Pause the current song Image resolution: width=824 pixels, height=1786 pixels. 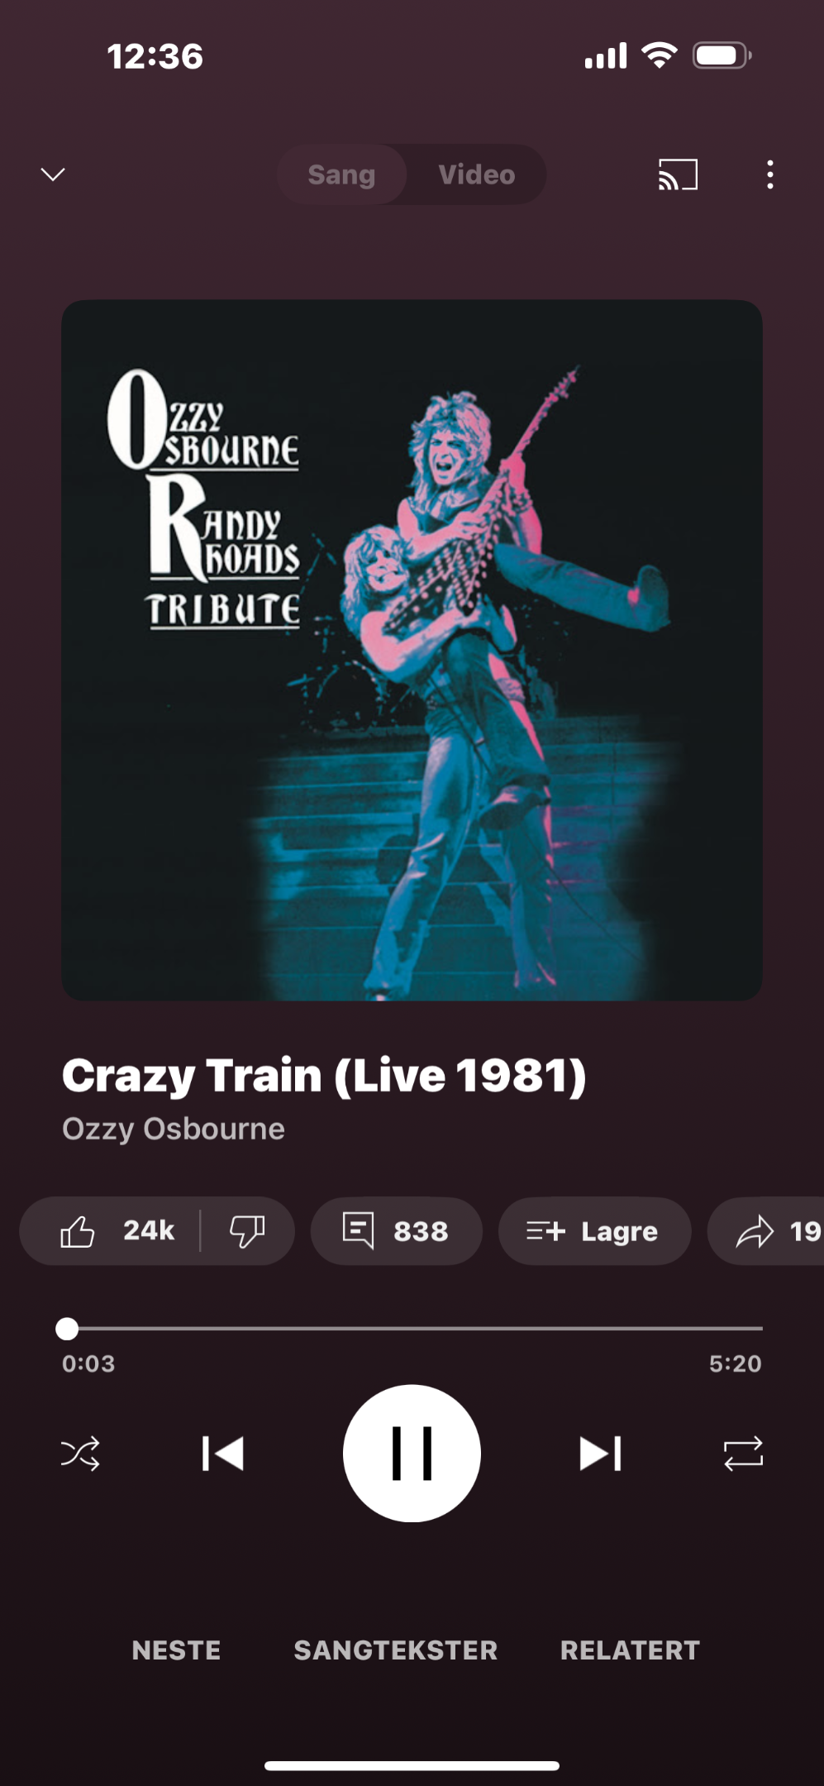click(x=412, y=1454)
